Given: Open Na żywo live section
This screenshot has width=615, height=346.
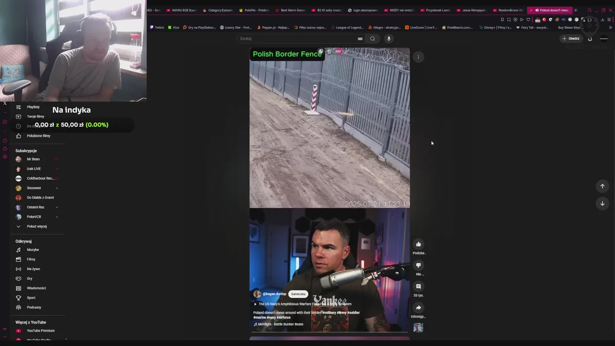Looking at the screenshot, I should tap(33, 269).
